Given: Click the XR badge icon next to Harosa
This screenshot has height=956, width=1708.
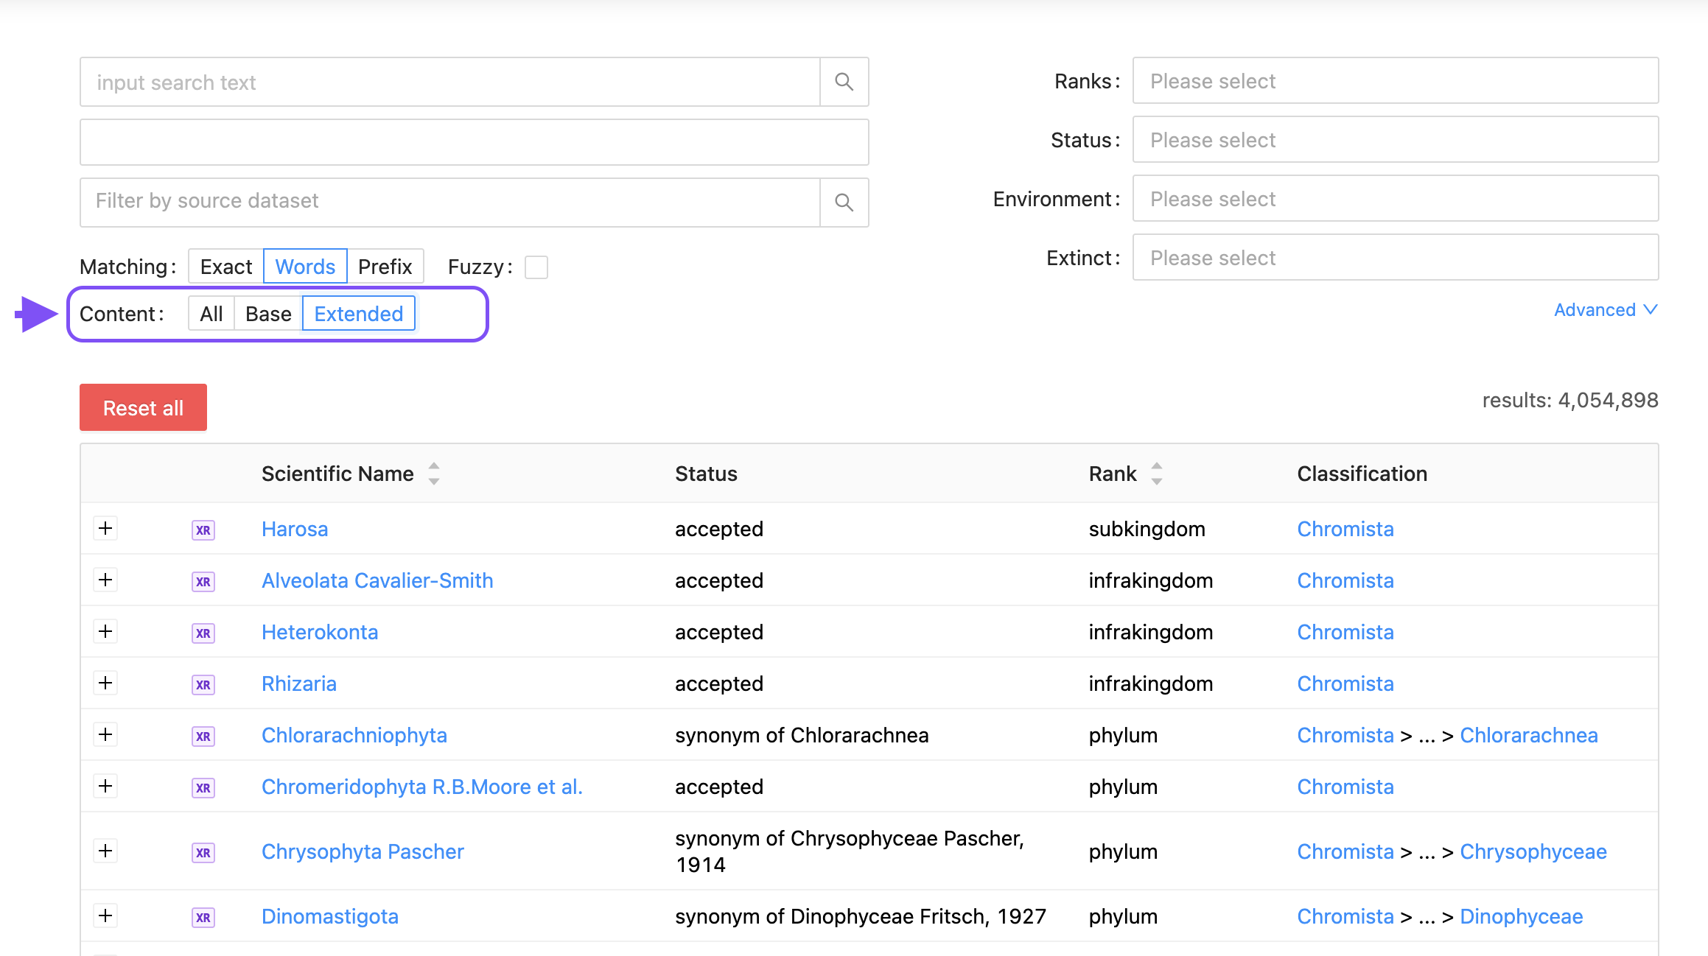Looking at the screenshot, I should 203,530.
